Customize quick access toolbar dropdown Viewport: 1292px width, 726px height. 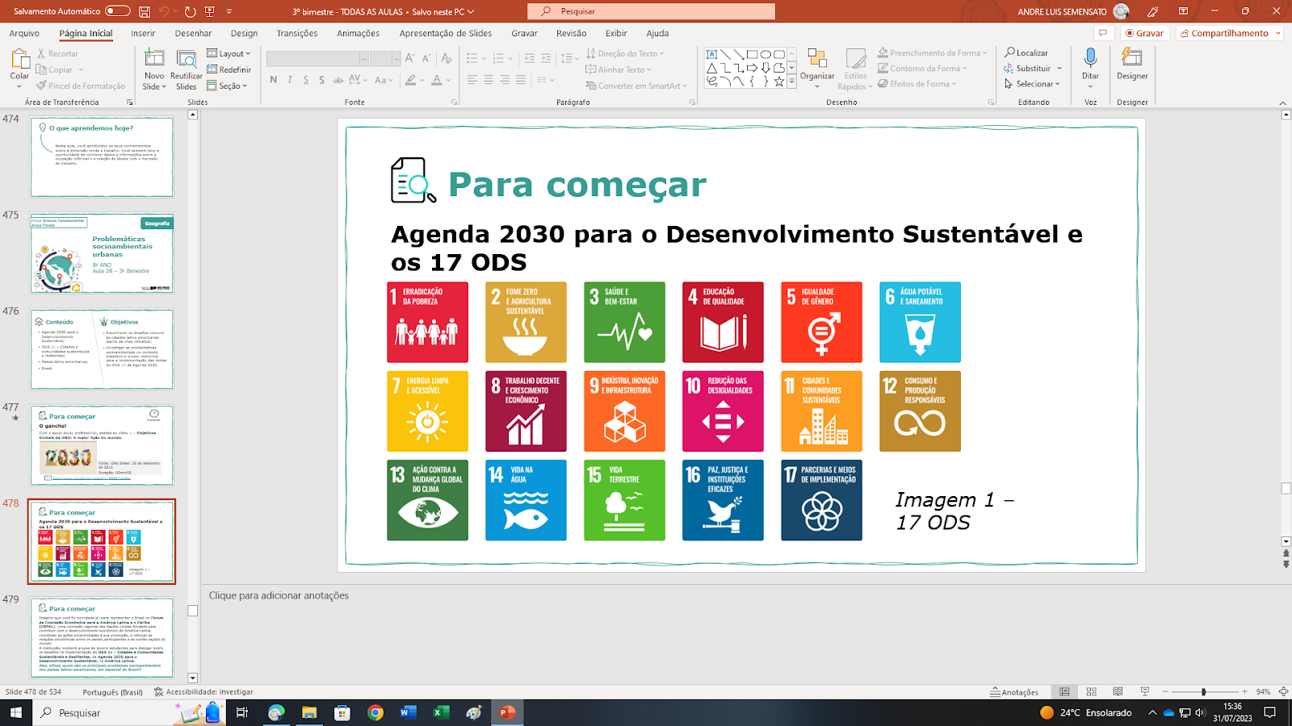pyautogui.click(x=229, y=11)
